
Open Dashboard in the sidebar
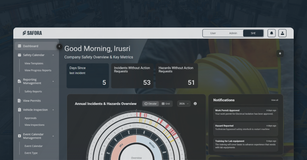pyautogui.click(x=31, y=46)
